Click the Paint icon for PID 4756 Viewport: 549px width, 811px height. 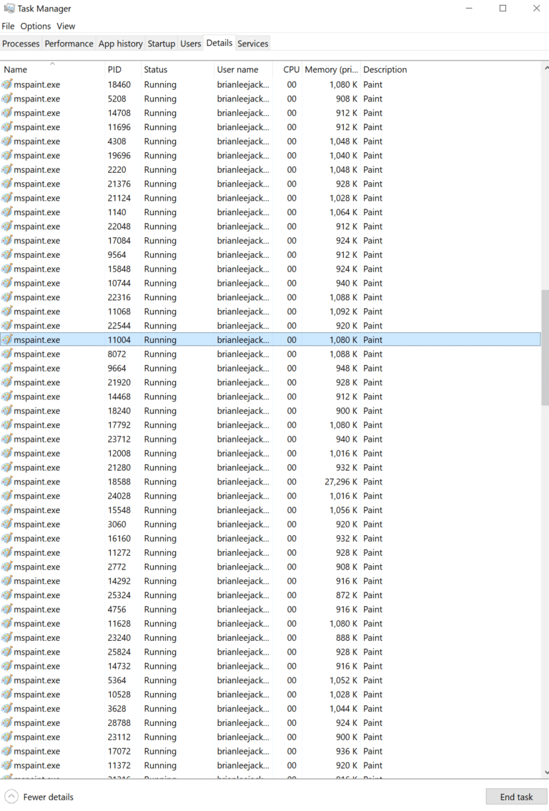pos(7,610)
